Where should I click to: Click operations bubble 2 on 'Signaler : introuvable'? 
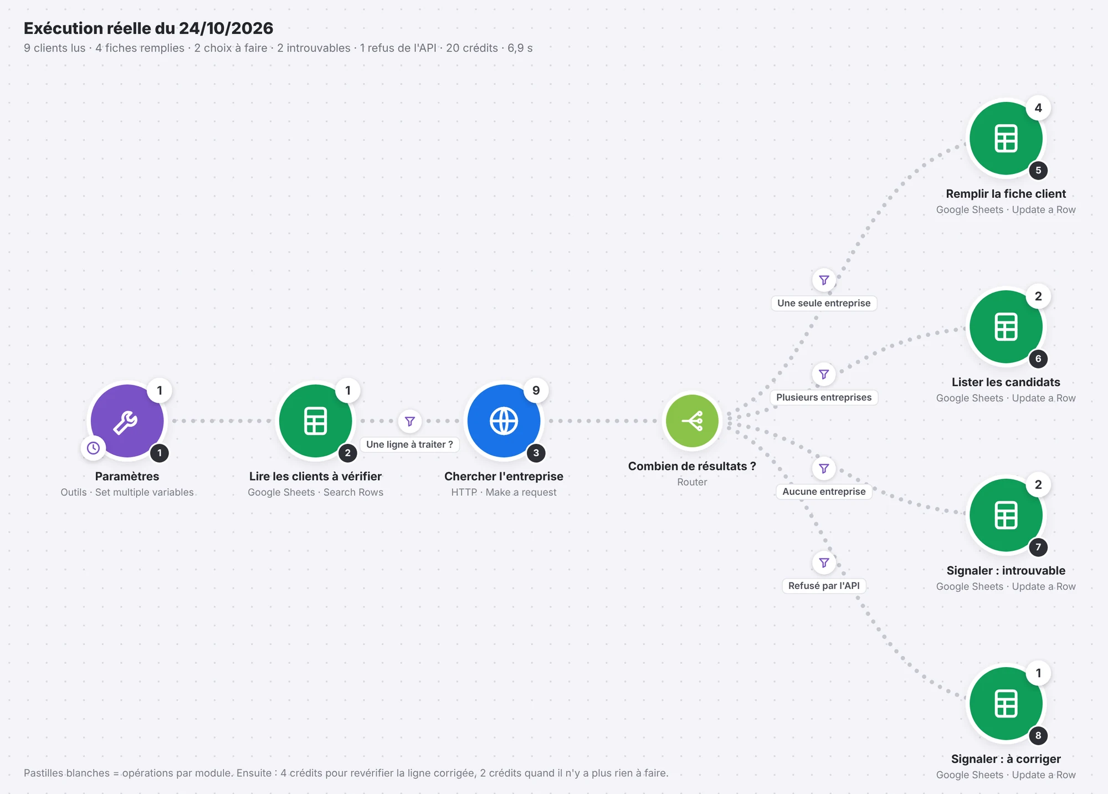pos(1038,484)
